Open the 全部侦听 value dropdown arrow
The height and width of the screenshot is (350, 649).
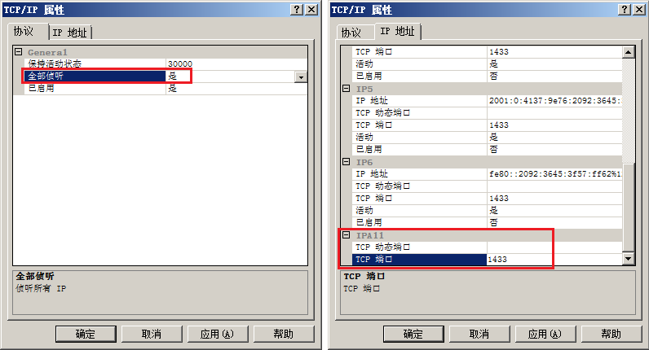(x=301, y=77)
